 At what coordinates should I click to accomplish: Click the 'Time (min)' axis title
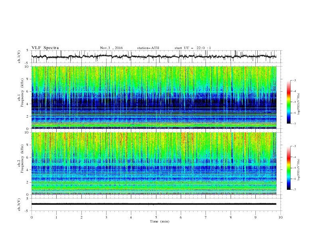coord(160,221)
